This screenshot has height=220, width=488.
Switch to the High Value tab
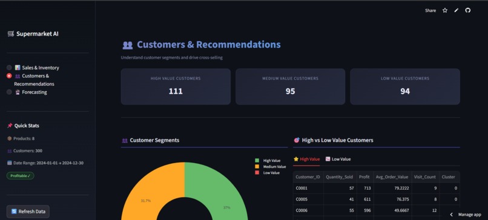(306, 159)
